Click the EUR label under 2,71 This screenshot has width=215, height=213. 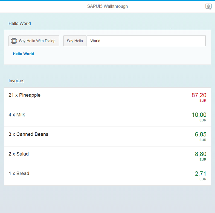point(203,179)
